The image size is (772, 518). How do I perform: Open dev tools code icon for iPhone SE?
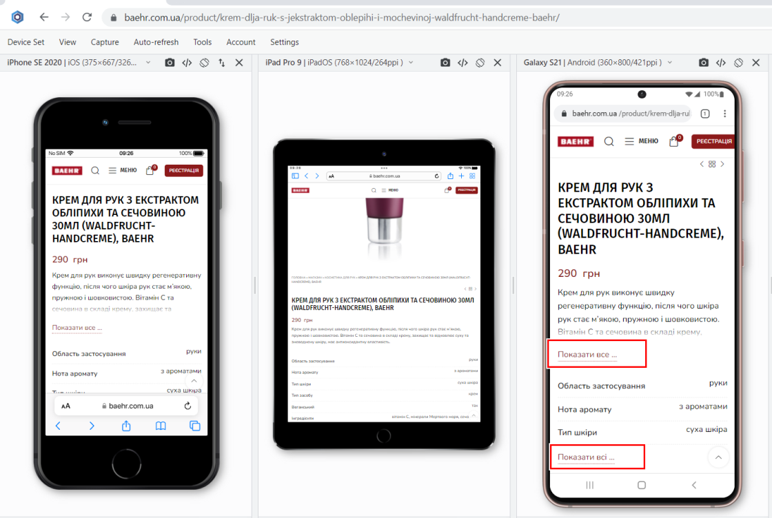pyautogui.click(x=187, y=63)
